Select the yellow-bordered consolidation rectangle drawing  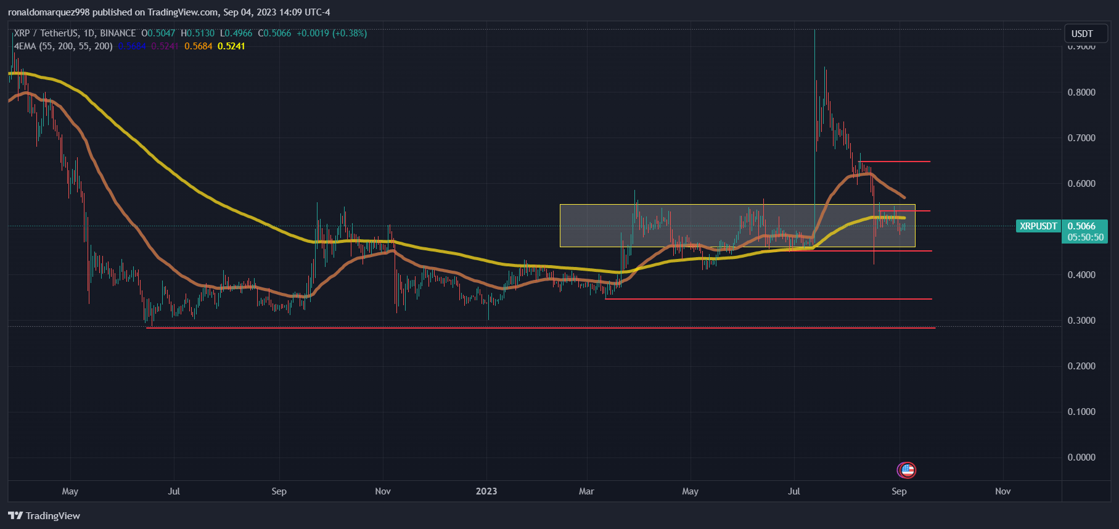pos(737,226)
